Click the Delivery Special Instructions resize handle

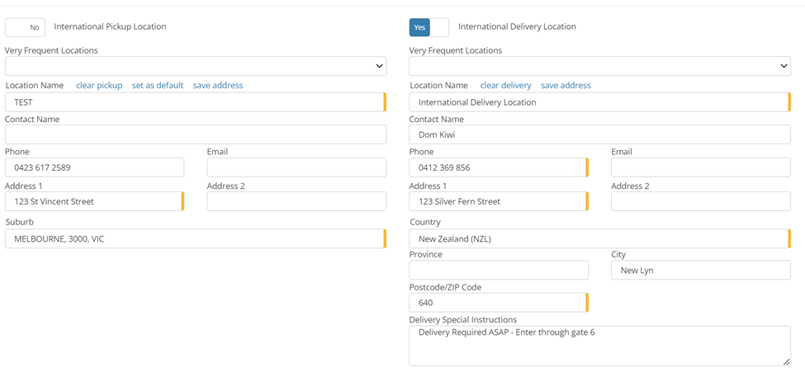(x=786, y=361)
